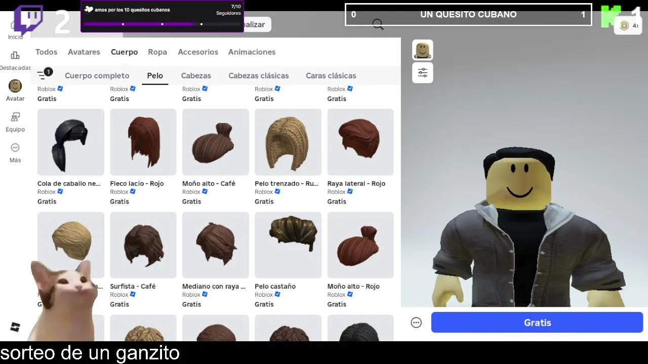The image size is (648, 364).
Task: Open the Más menu in sidebar
Action: [15, 153]
